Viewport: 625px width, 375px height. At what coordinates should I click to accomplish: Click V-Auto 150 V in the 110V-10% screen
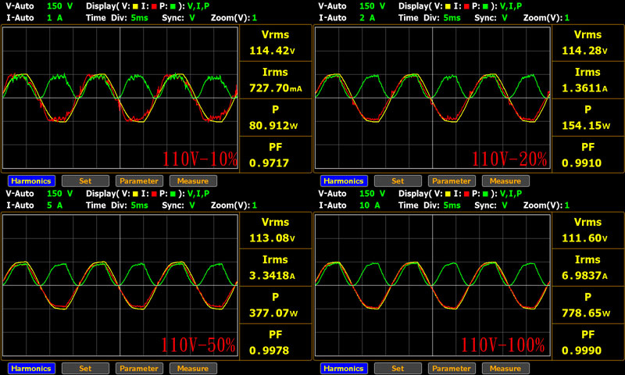click(x=60, y=6)
